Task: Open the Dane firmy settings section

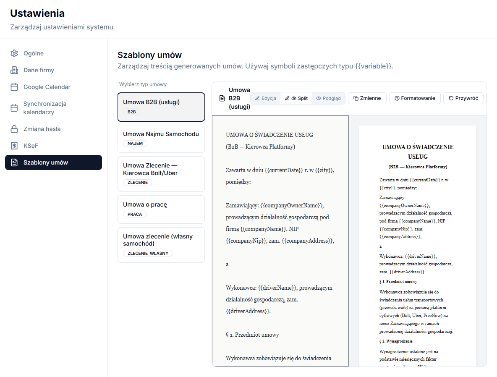Action: click(53, 70)
